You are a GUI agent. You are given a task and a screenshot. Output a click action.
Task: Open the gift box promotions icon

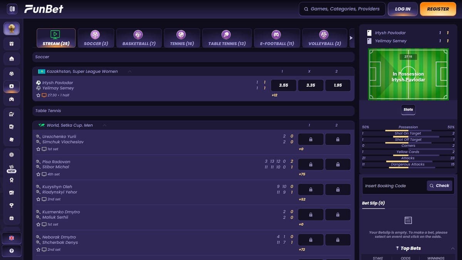click(12, 44)
